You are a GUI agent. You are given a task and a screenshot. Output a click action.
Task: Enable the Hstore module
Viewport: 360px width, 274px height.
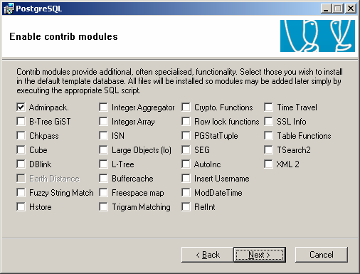click(21, 207)
